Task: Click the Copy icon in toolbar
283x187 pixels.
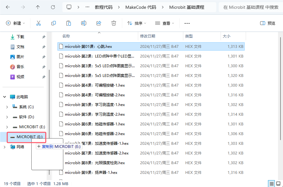Action: (54, 23)
